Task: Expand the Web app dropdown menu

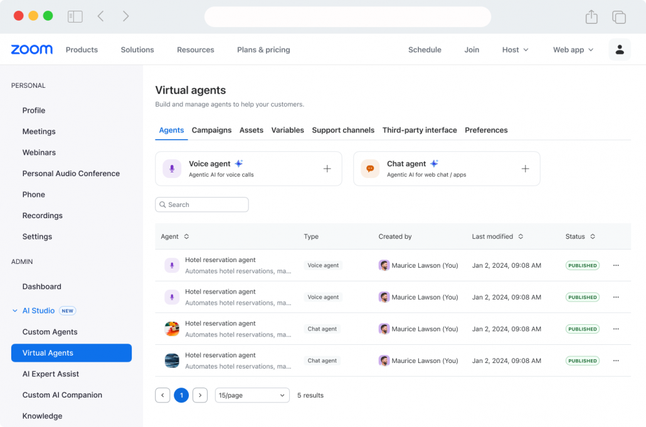Action: (x=573, y=50)
